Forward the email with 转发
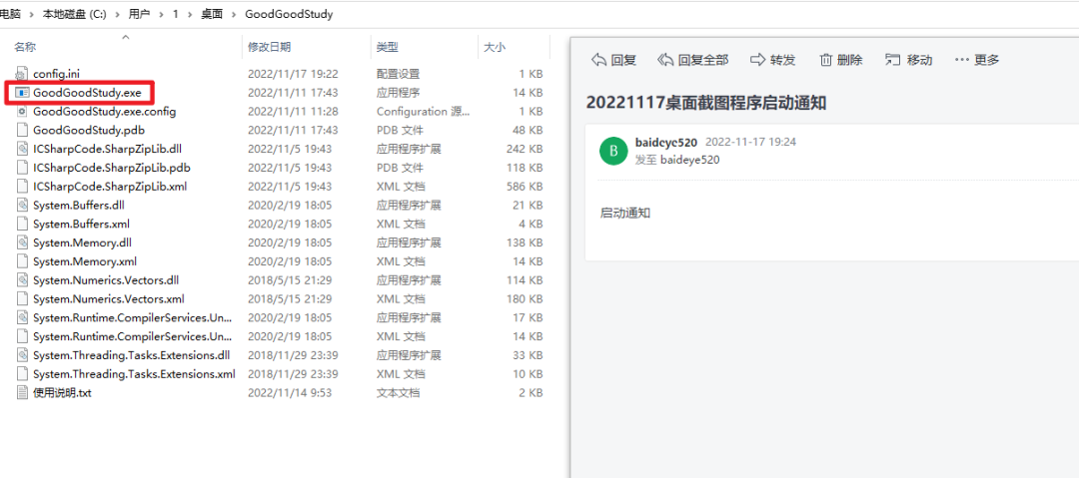1079x478 pixels. coord(772,60)
